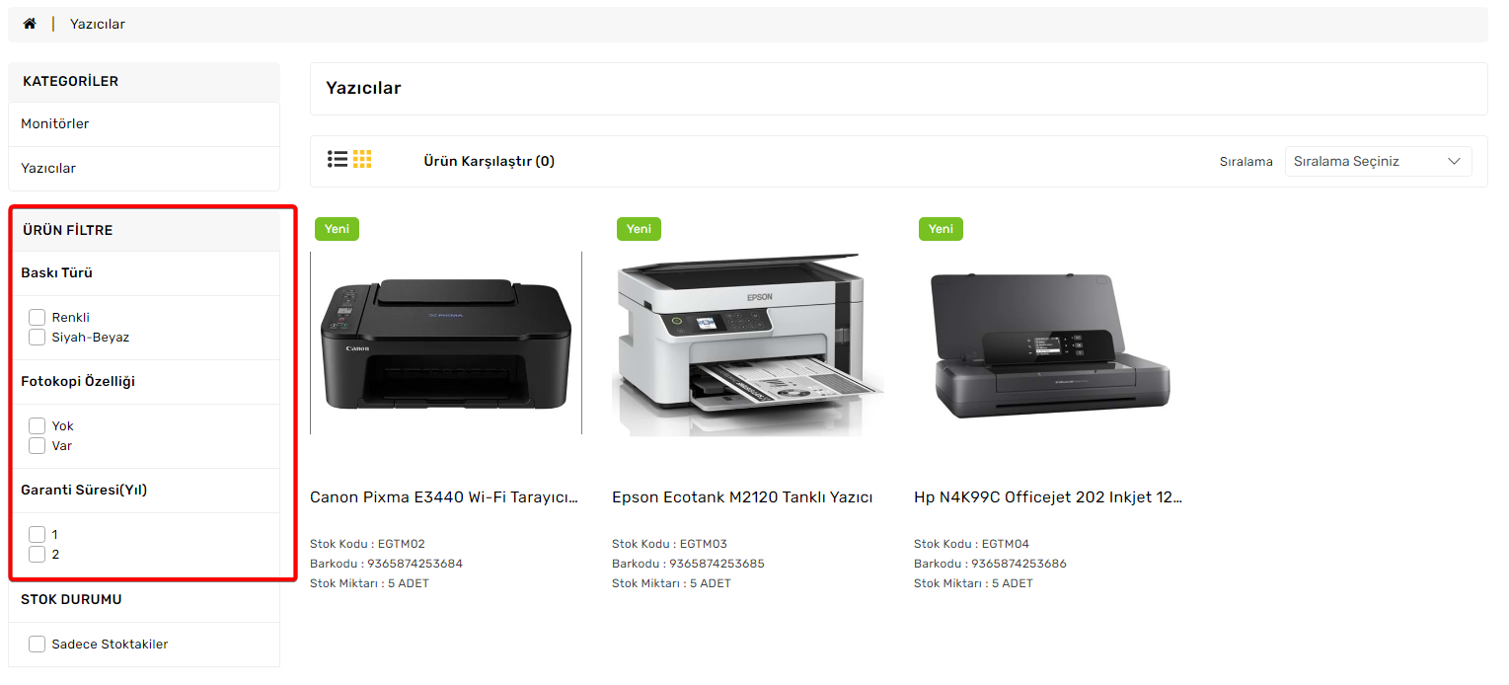
Task: Switch to grid view layout
Action: pos(362,159)
